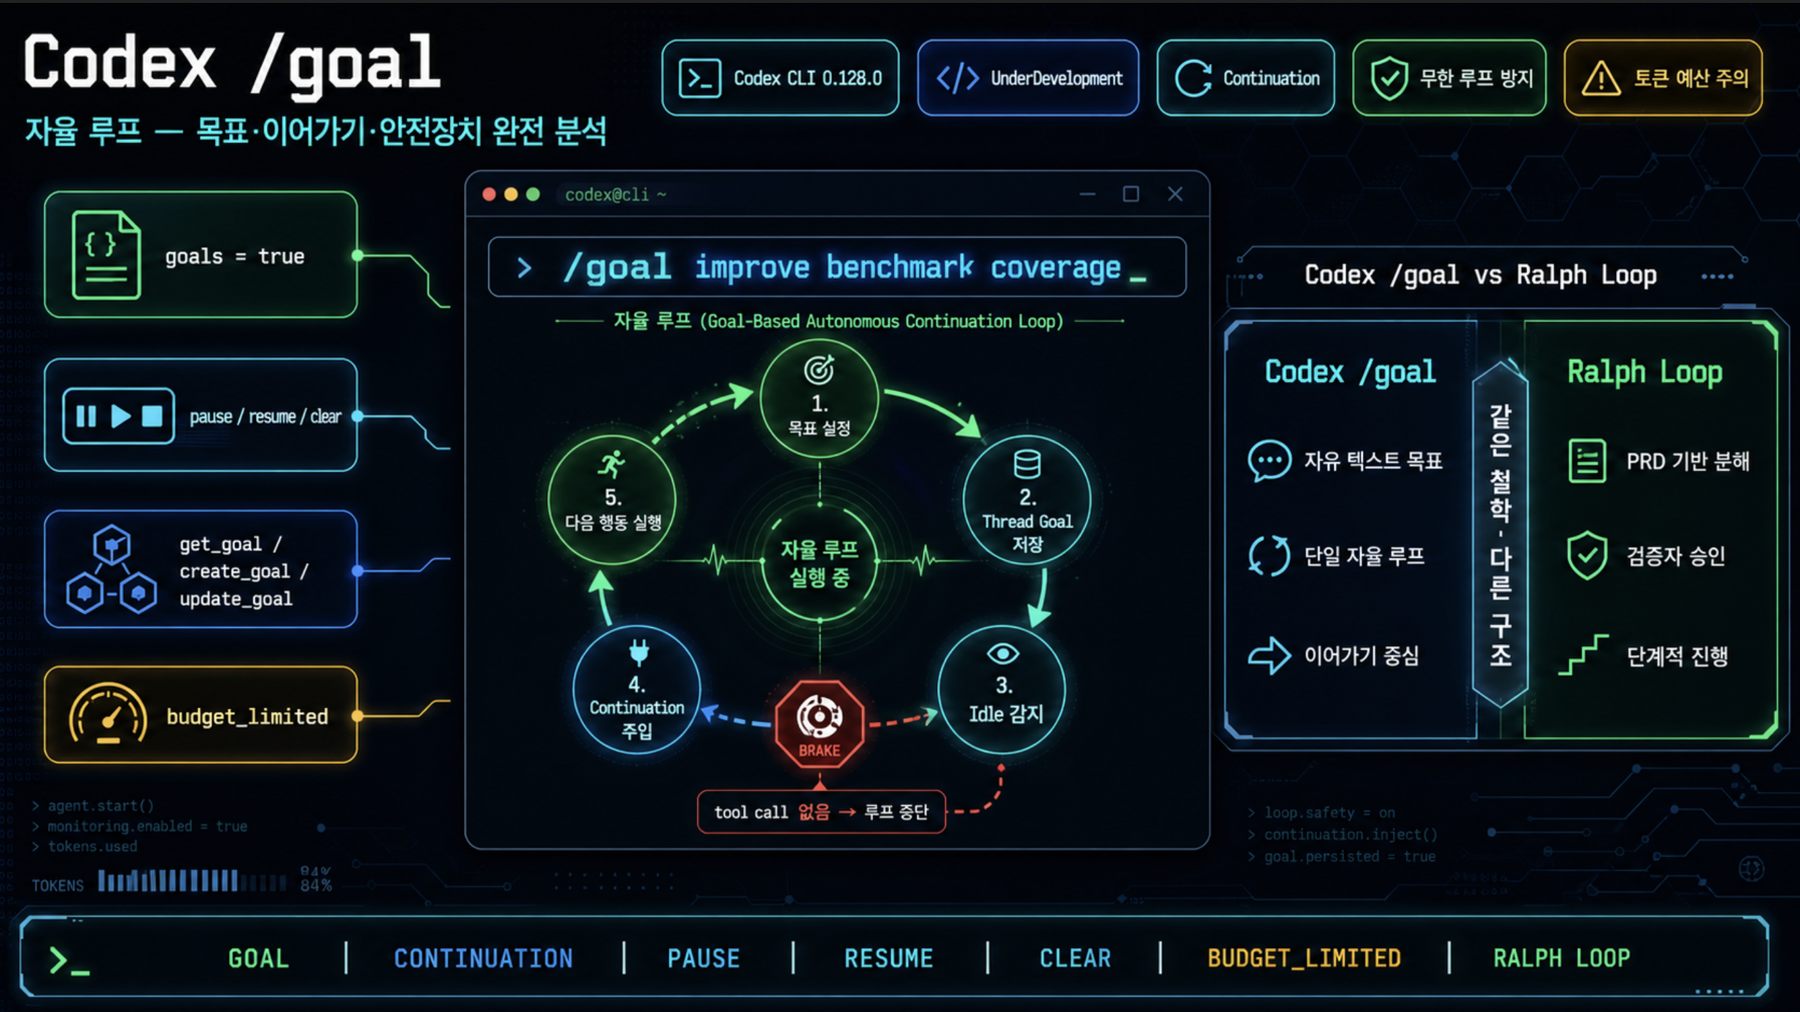The height and width of the screenshot is (1012, 1800).
Task: Click the Codex /goal column heading in the comparison panel
Action: [1350, 372]
